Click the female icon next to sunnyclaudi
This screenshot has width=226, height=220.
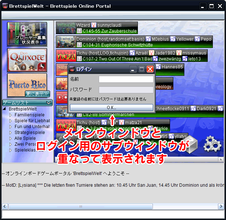pos(94,25)
